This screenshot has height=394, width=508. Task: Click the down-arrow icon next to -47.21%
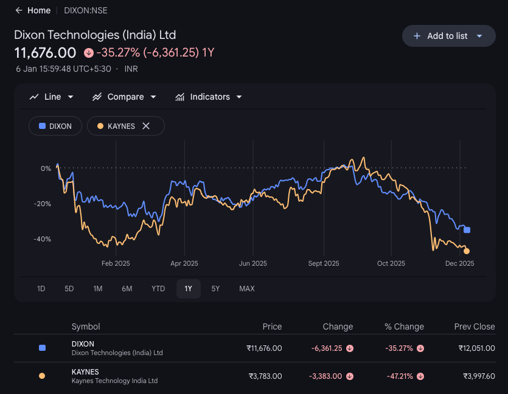(x=420, y=376)
